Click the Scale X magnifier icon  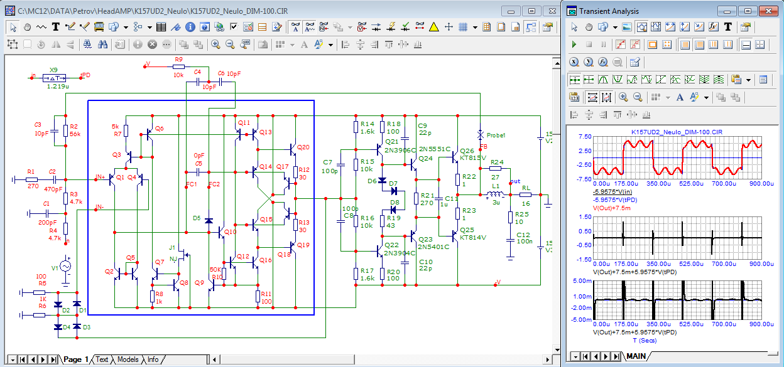[x=574, y=62]
